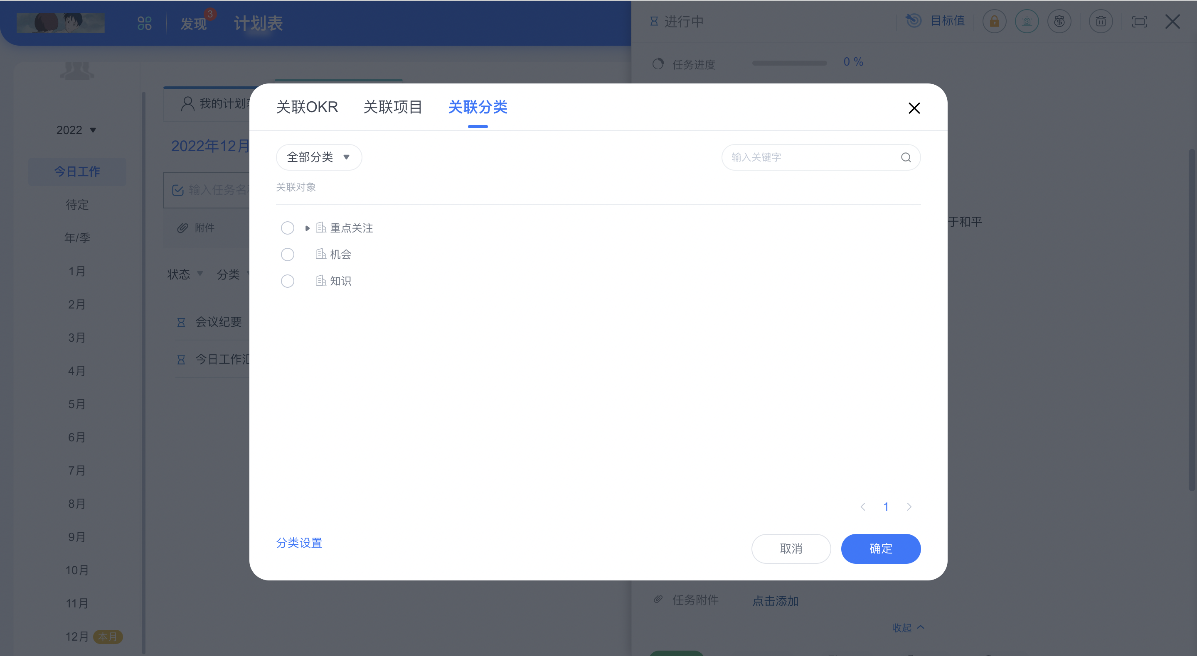Open the 分类设置 link
The width and height of the screenshot is (1197, 656).
point(299,543)
